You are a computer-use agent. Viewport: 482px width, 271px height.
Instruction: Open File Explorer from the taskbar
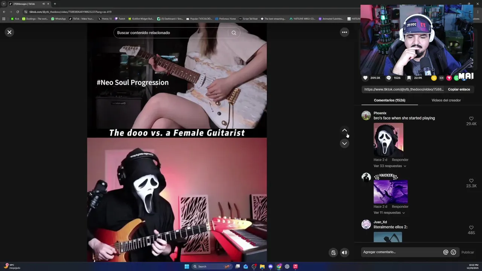[x=262, y=266]
